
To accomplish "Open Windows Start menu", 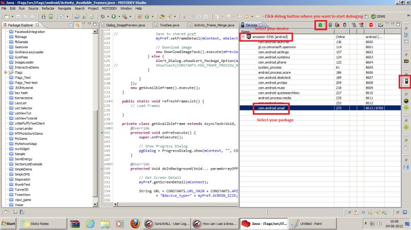I will (8, 224).
